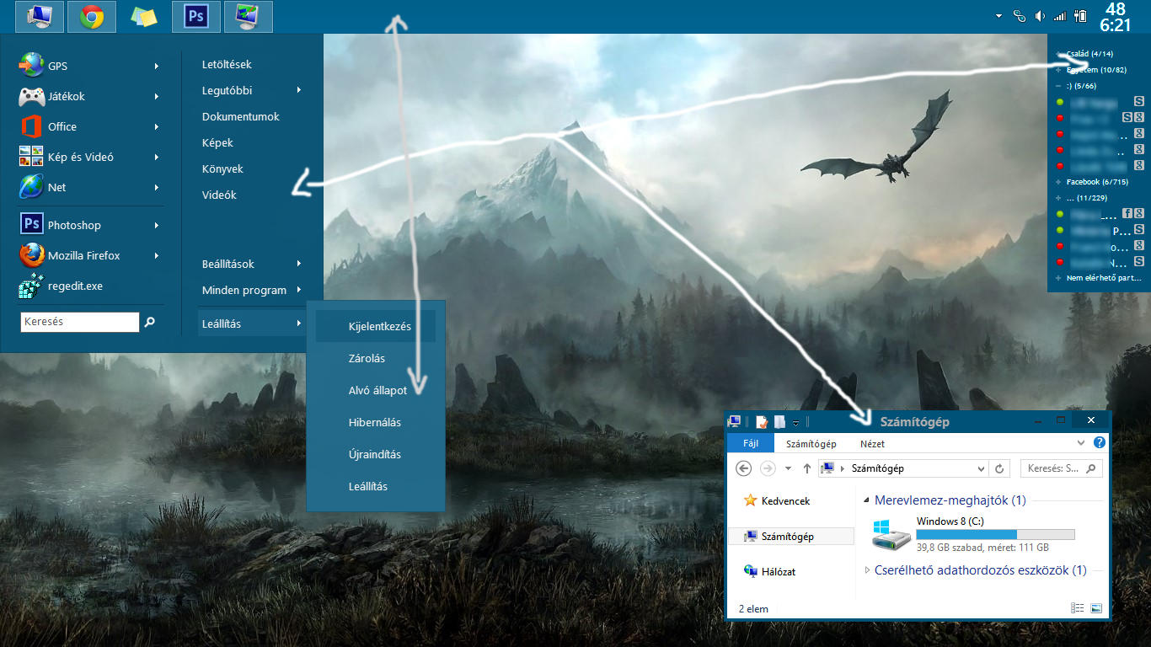Expand the Facebook (6/715) contact group

(x=1058, y=182)
